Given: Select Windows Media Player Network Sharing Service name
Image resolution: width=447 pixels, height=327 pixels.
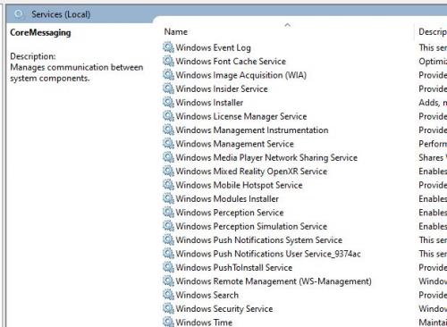Looking at the screenshot, I should [x=266, y=157].
